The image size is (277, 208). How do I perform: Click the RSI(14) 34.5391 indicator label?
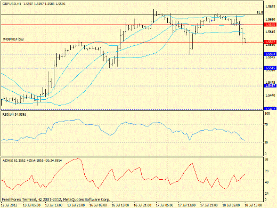[14, 115]
